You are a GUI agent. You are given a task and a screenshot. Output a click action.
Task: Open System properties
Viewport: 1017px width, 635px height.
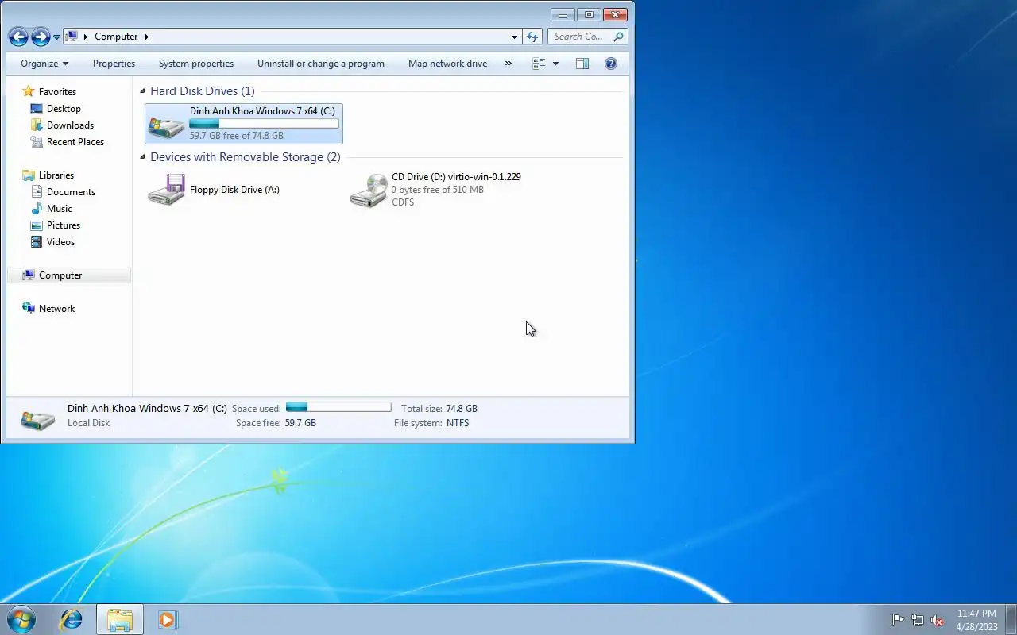point(196,63)
